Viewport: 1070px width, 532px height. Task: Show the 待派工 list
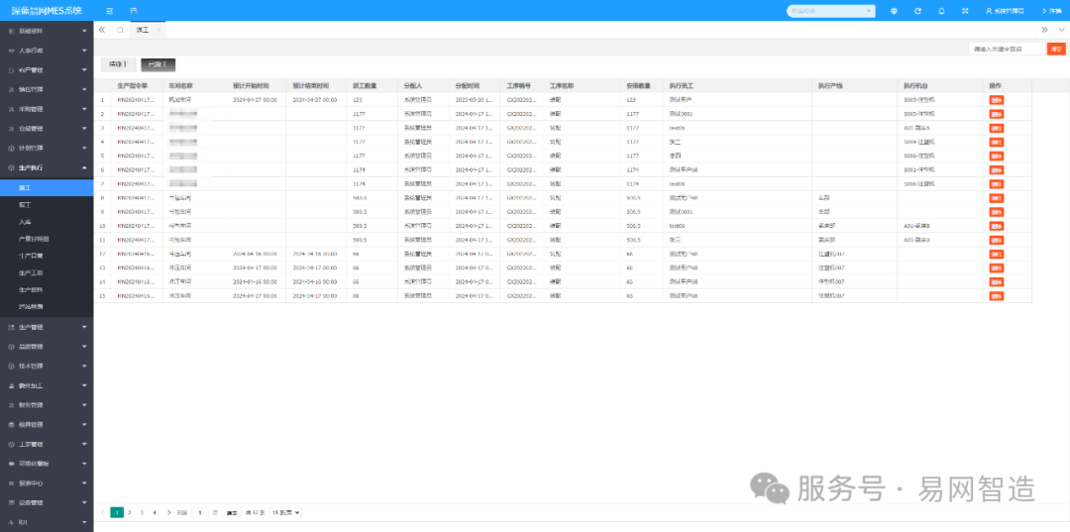click(118, 64)
